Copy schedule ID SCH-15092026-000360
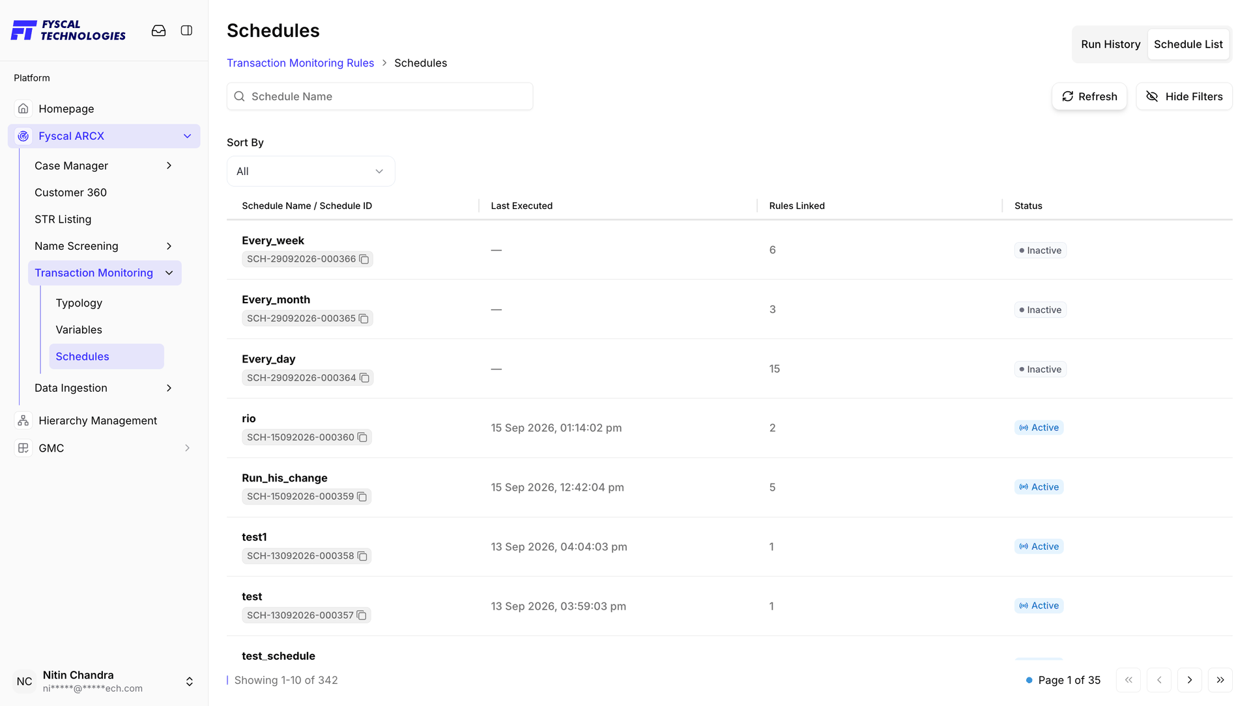Screen dimensions: 1251x706 [x=362, y=437]
